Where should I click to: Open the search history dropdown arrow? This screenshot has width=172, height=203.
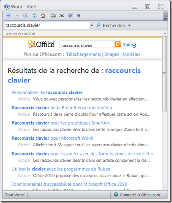(x=92, y=25)
